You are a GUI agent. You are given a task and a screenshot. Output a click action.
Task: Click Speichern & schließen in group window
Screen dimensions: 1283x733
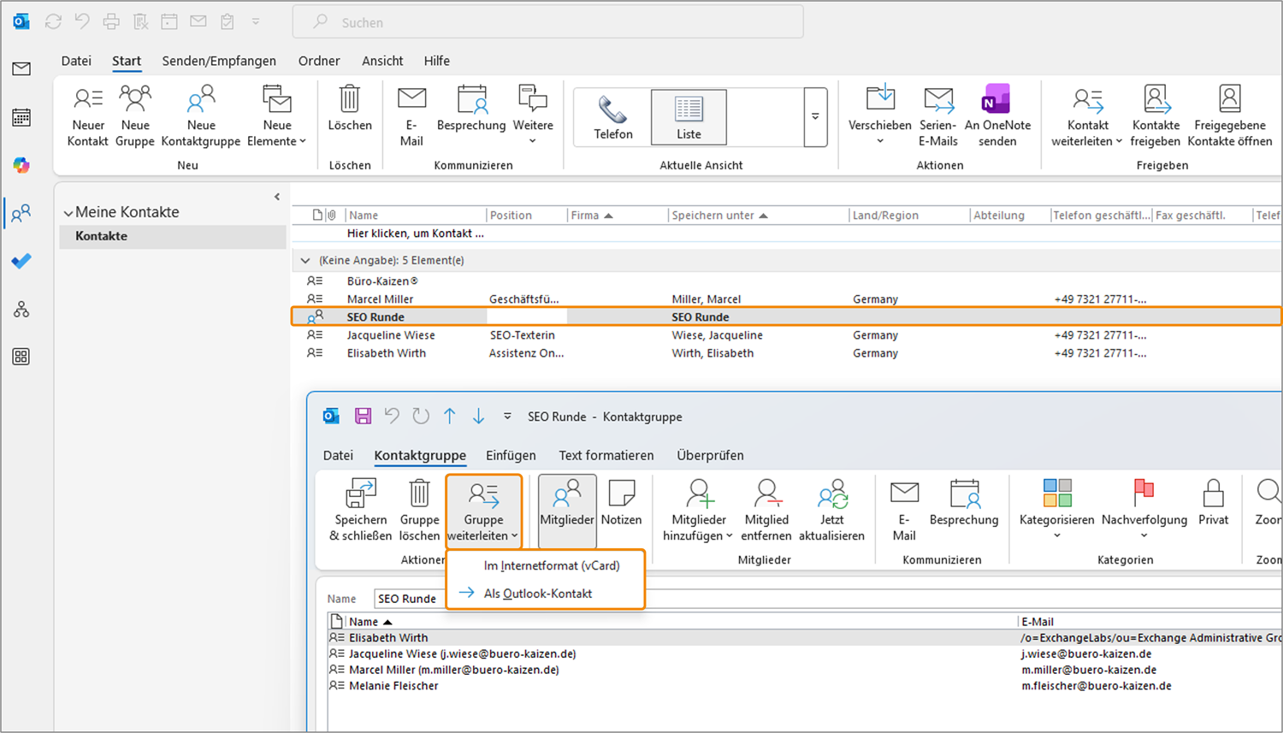[361, 511]
